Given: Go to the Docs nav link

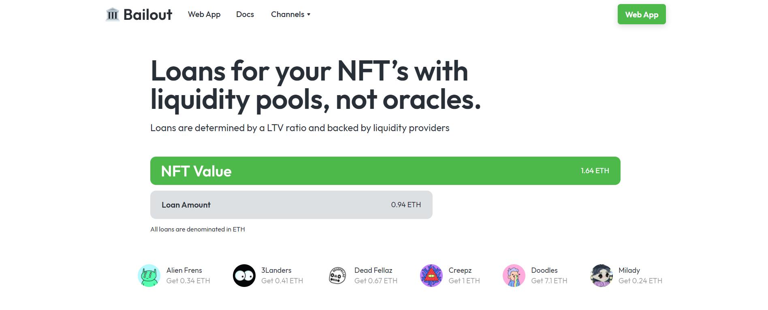Looking at the screenshot, I should [x=245, y=15].
